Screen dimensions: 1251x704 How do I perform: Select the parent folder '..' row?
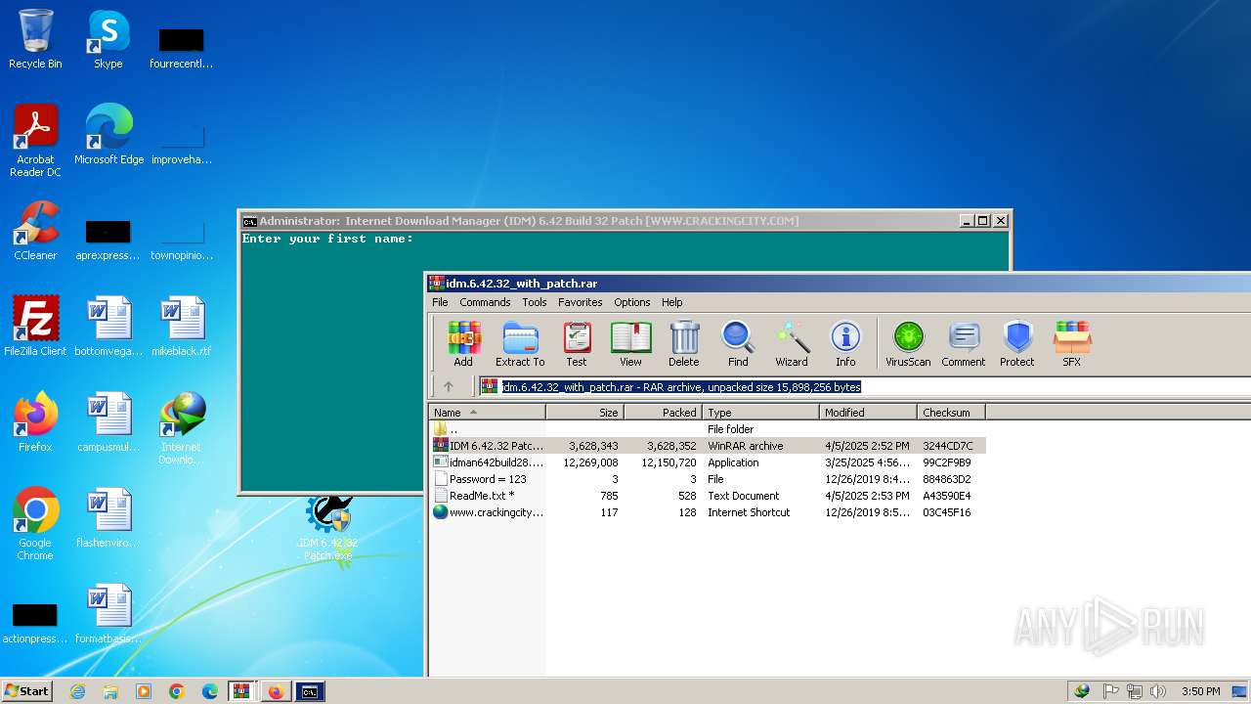(708, 429)
